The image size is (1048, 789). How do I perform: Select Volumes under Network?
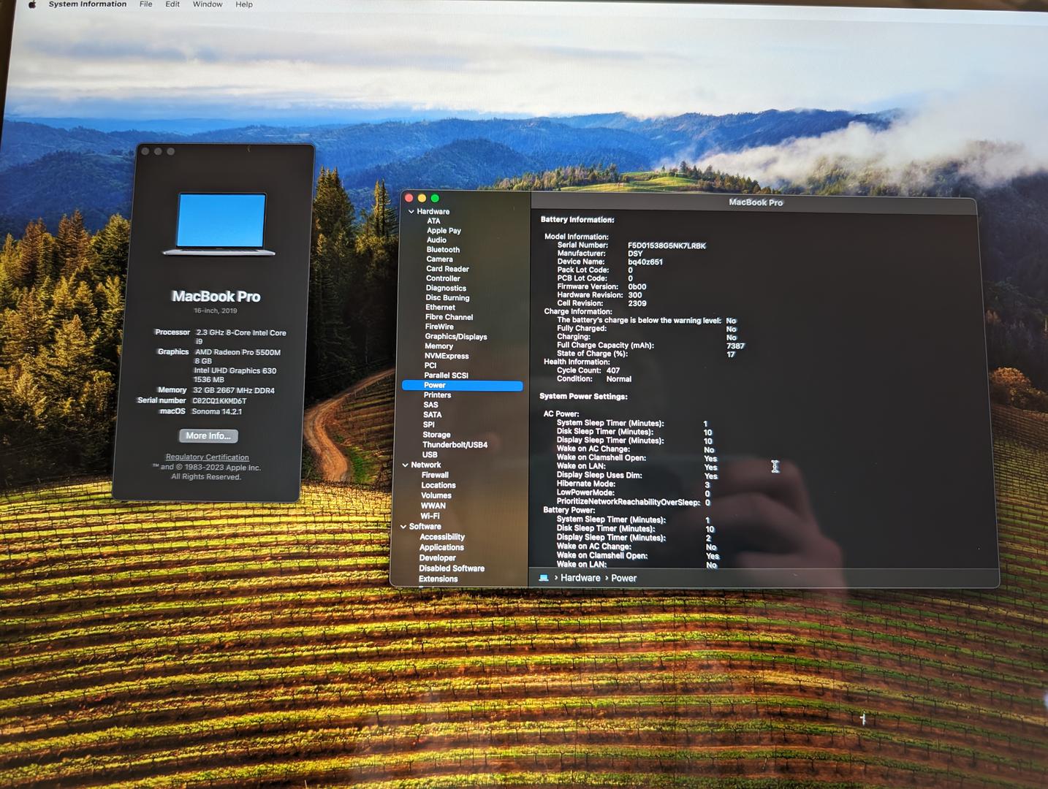pyautogui.click(x=436, y=496)
